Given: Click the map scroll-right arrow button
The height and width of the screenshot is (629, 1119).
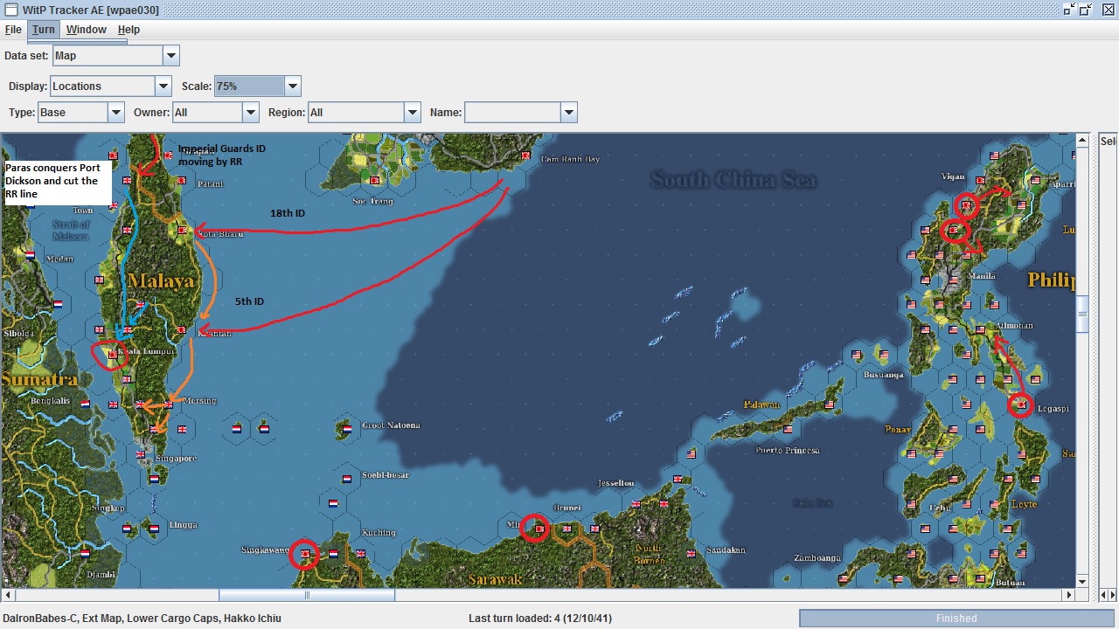Looking at the screenshot, I should (1068, 595).
